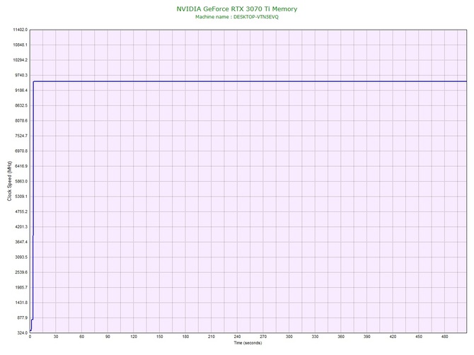Click the 210 tick on time axis
474x355 pixels.
212,337
